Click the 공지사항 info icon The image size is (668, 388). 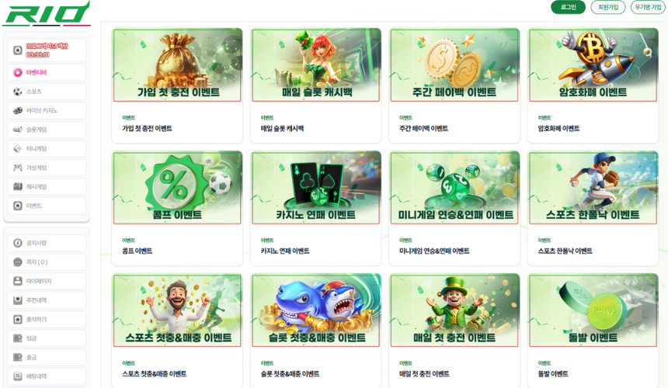point(17,243)
